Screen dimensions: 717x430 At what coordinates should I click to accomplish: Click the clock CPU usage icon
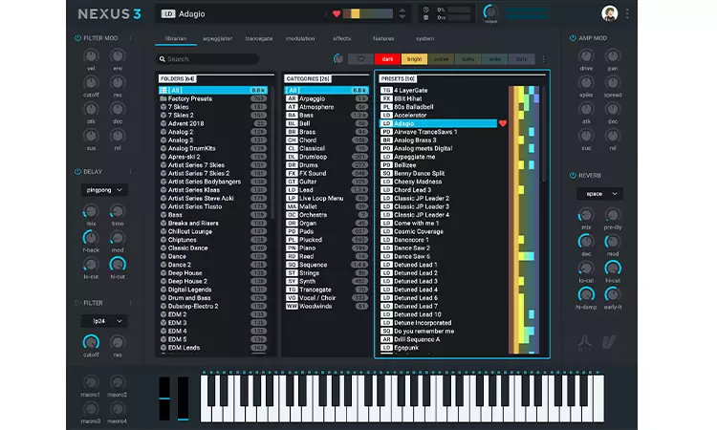pos(425,10)
